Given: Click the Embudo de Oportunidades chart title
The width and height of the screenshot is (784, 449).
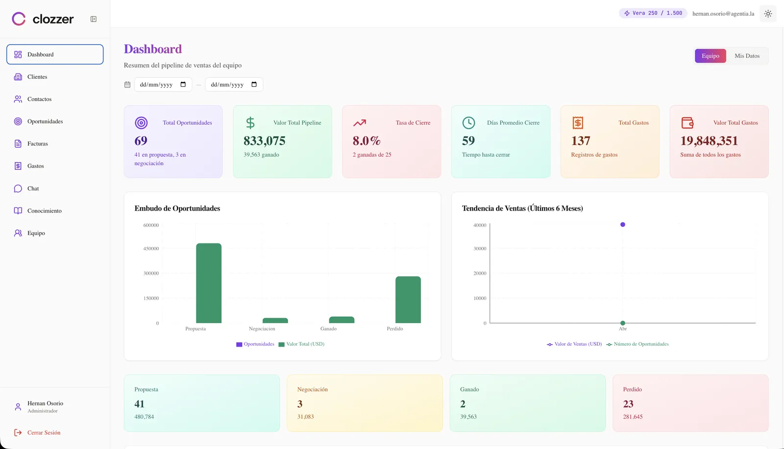Looking at the screenshot, I should 177,209.
